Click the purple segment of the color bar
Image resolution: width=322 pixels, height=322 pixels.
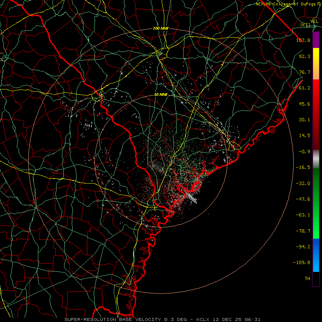[316, 40]
